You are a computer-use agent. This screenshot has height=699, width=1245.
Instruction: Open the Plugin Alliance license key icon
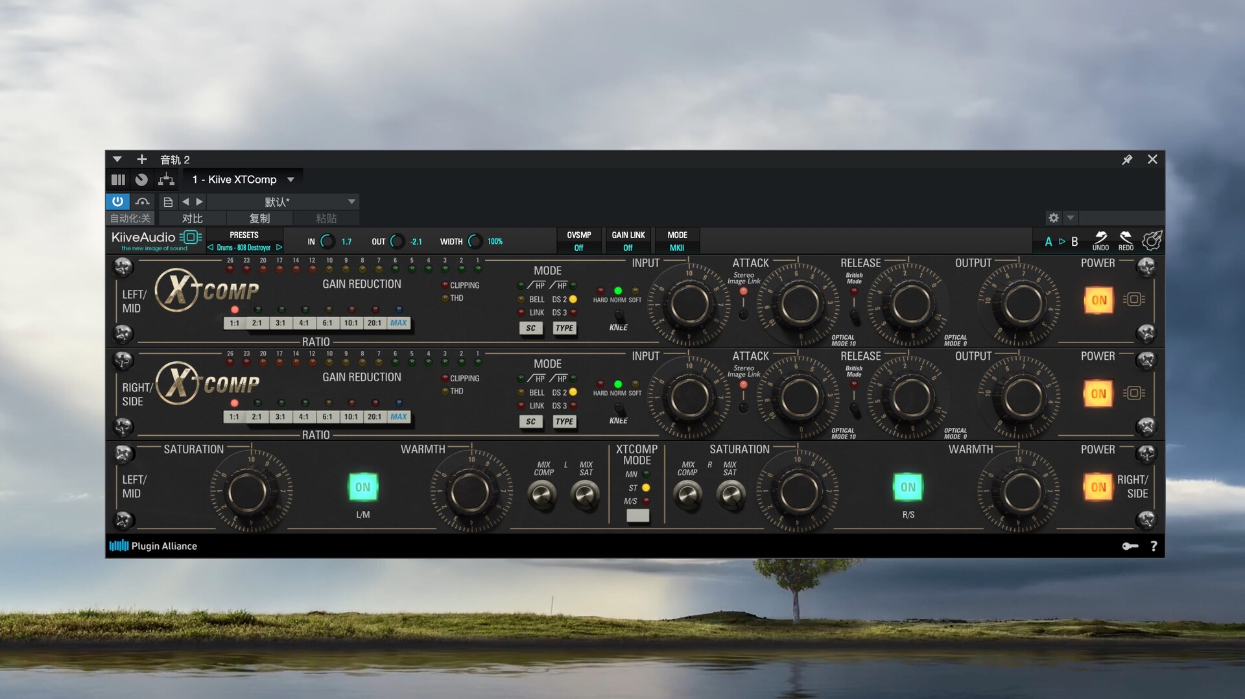(1130, 546)
